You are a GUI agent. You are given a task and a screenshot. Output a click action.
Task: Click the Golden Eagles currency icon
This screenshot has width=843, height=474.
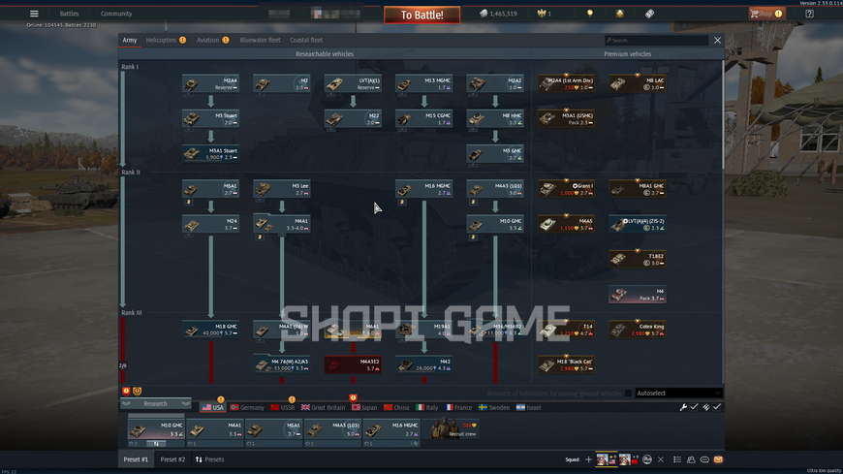pyautogui.click(x=542, y=14)
